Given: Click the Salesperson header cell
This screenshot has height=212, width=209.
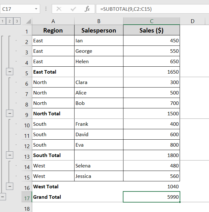Looking at the screenshot, I should click(99, 30).
